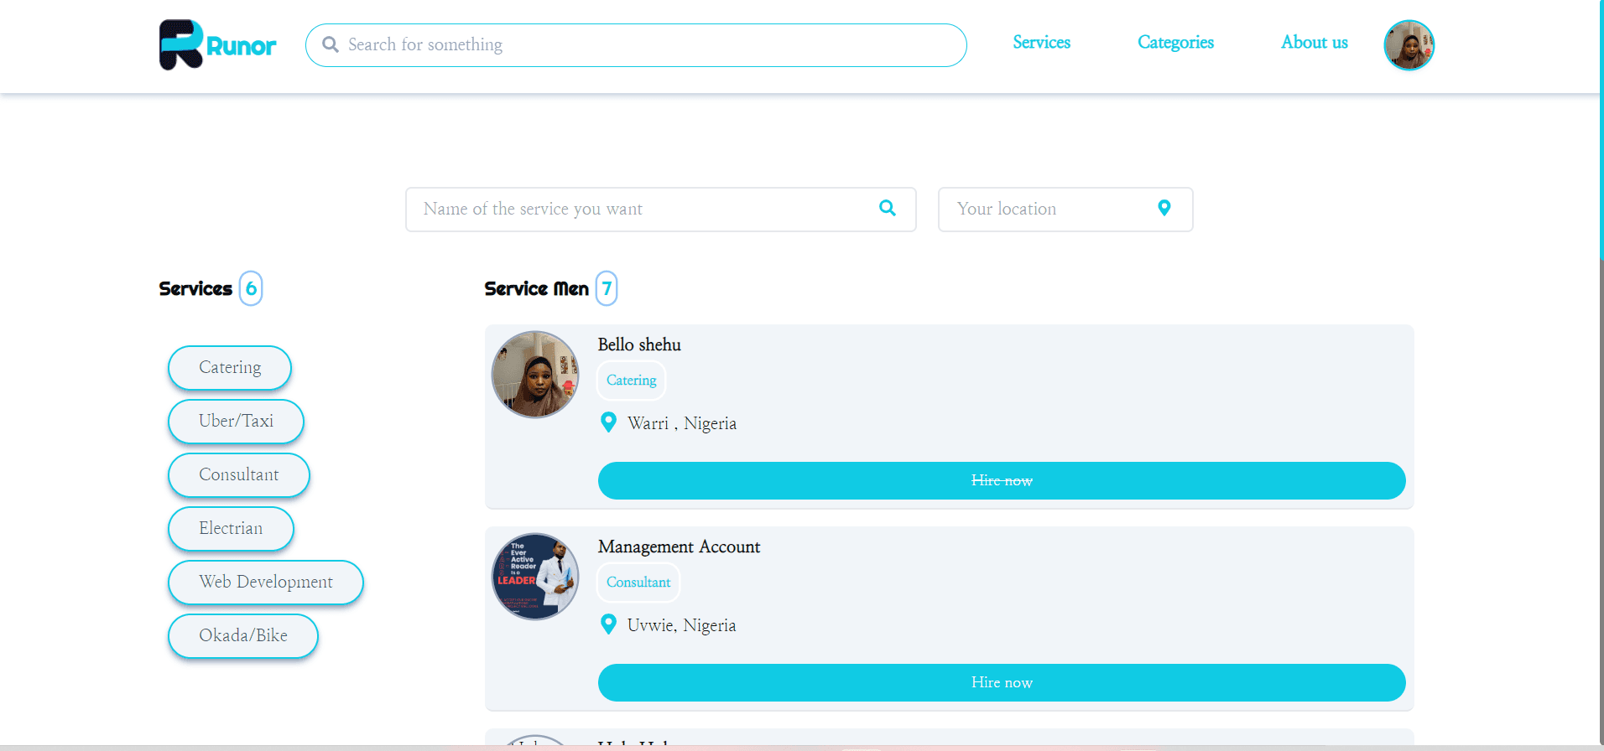Click the search icon in service name field
Viewport: 1604px width, 751px height.
pos(887,209)
